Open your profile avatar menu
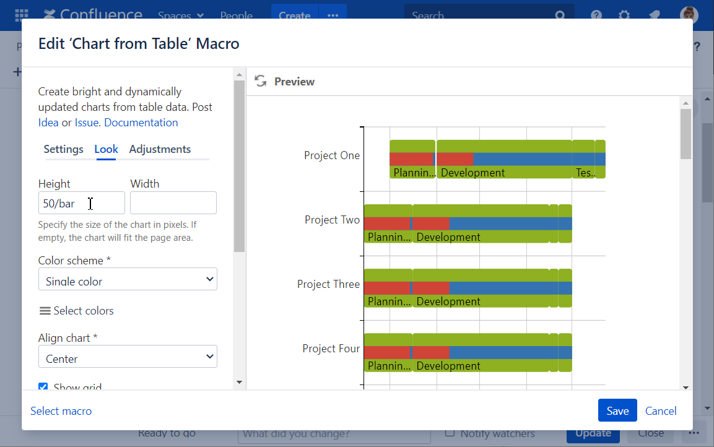714x447 pixels. [689, 14]
